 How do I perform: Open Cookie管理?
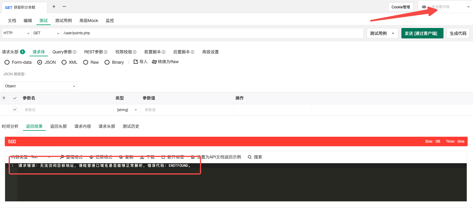400,7
